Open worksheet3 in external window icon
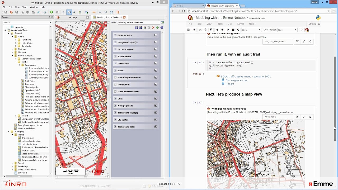The width and height of the screenshot is (338, 190). (297, 117)
